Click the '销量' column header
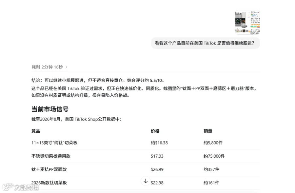The image size is (295, 193). coord(208,131)
